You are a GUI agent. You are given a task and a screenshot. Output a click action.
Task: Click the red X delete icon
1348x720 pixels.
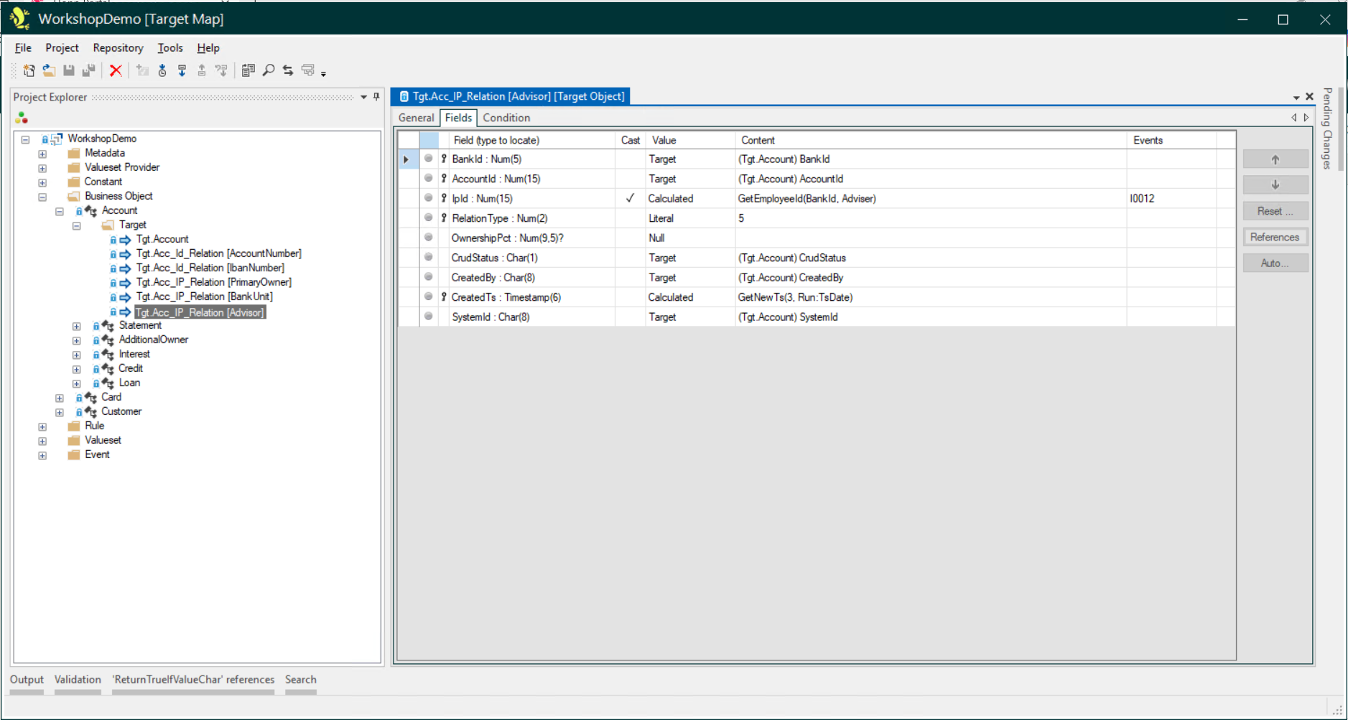click(x=116, y=70)
